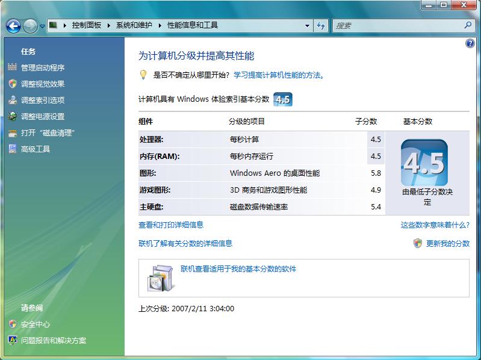Screen dimensions: 481x360
Task: Click 更新我的分数 link
Action: pos(448,243)
